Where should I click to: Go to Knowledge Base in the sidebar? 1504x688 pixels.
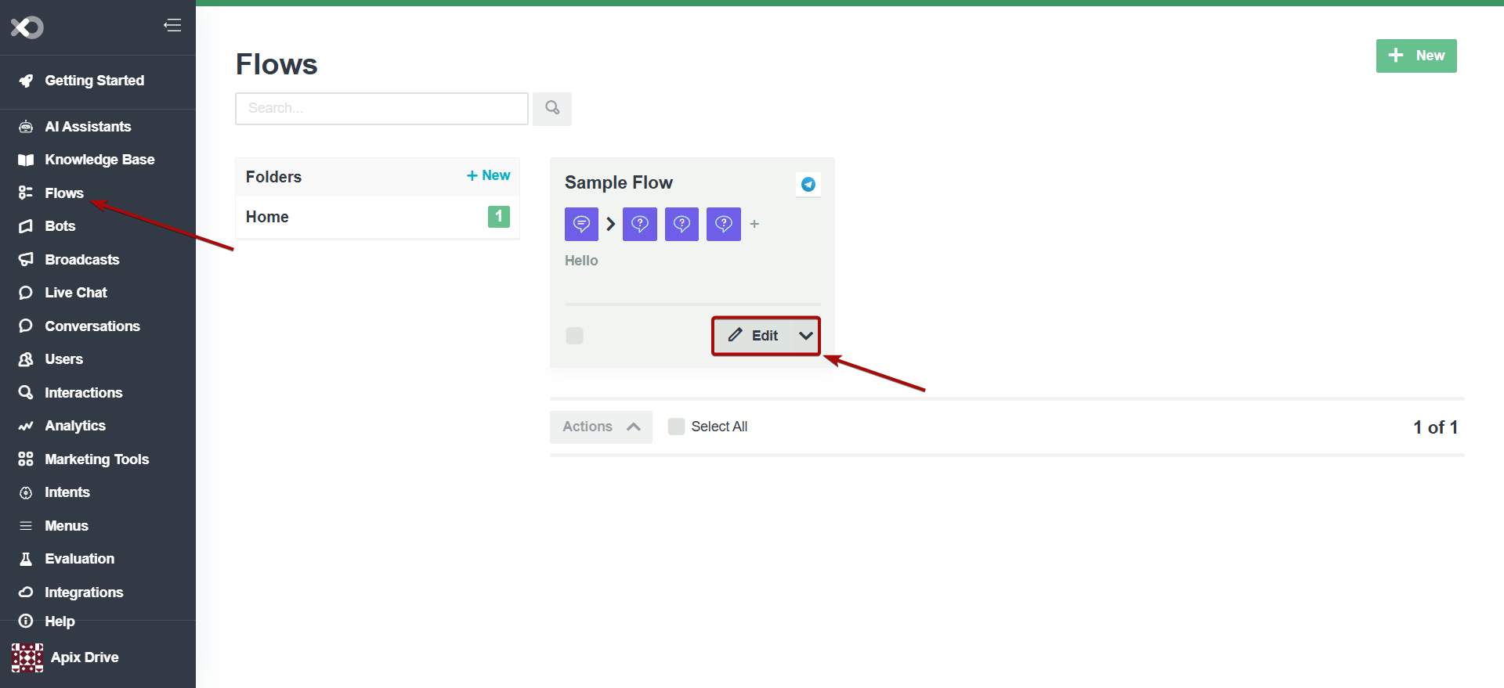[x=98, y=160]
